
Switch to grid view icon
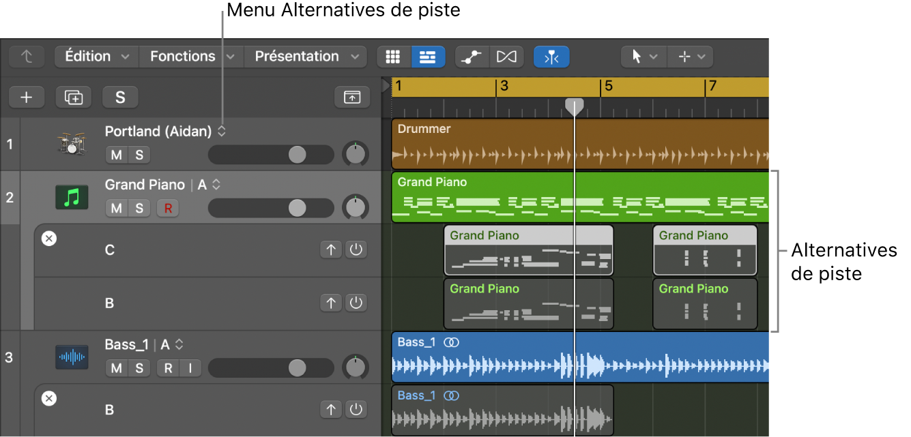[x=393, y=57]
